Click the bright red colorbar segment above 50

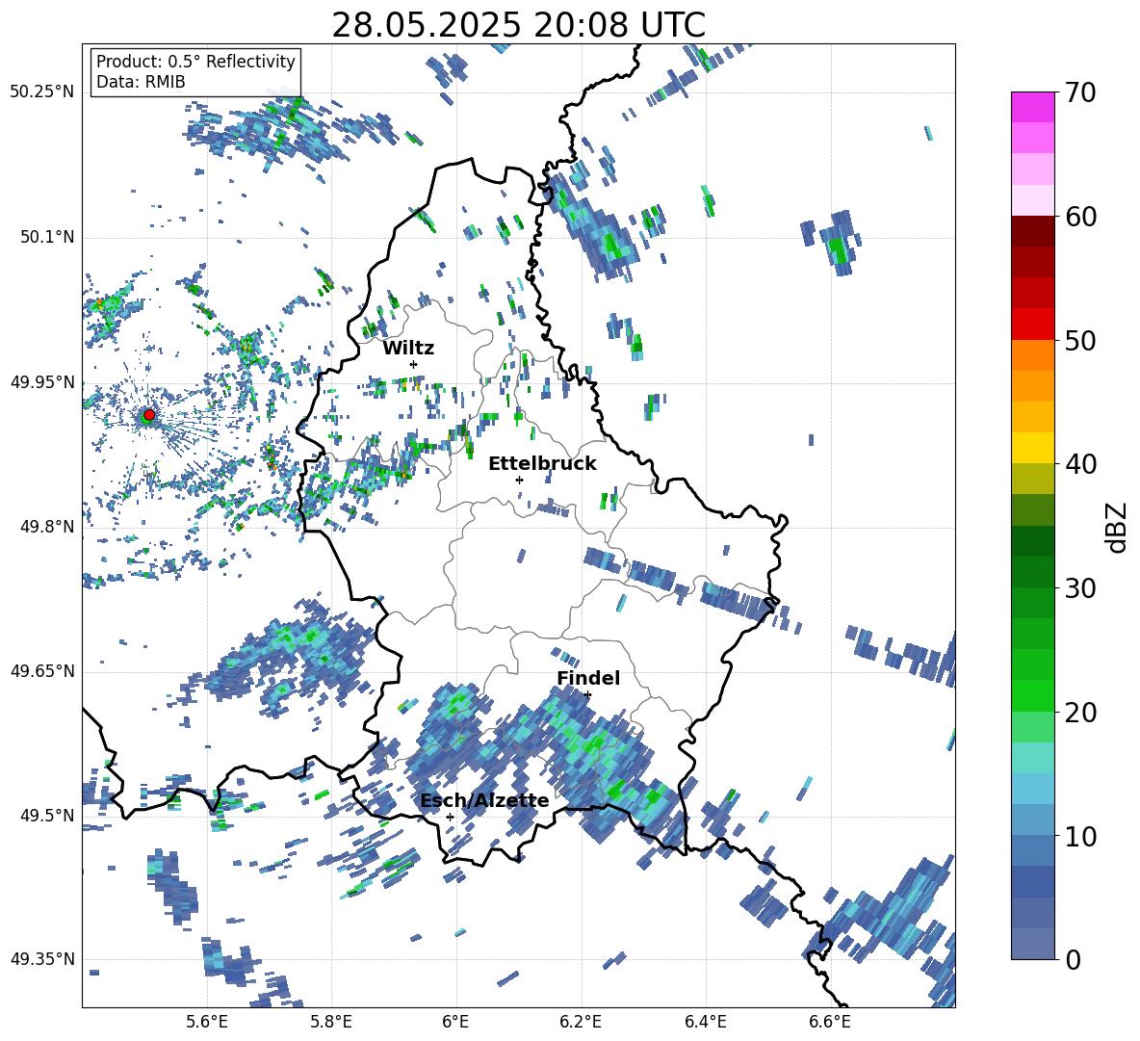1032,325
